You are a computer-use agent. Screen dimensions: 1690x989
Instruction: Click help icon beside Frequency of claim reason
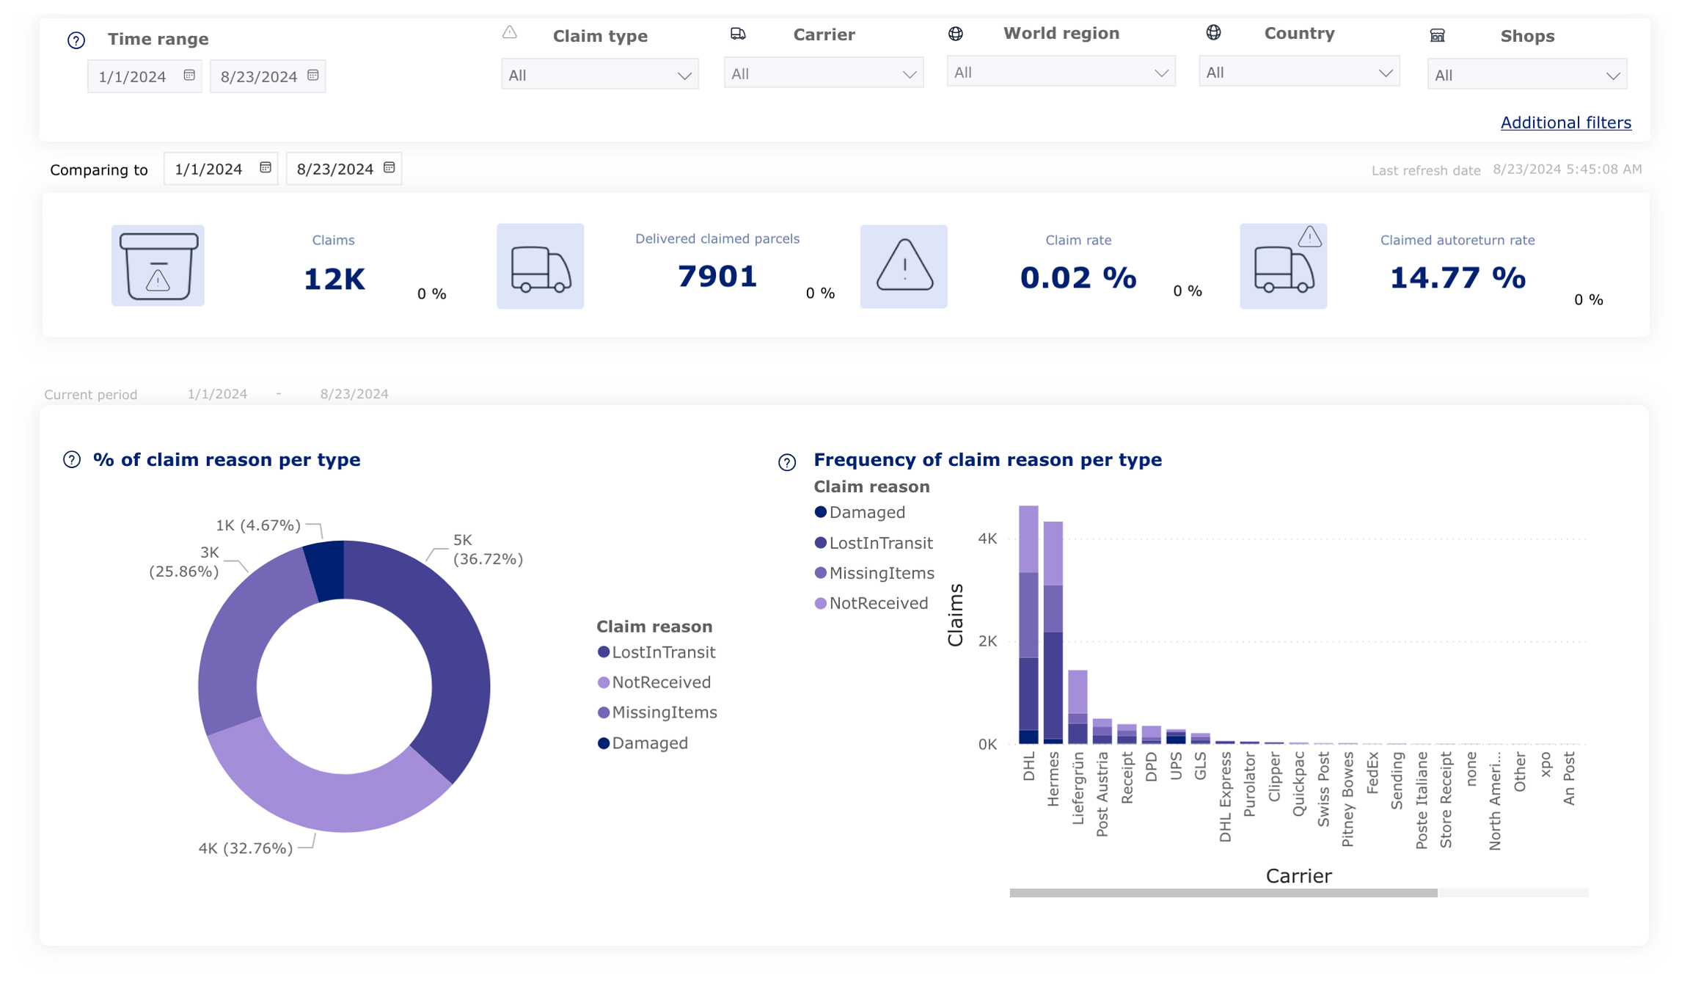787,462
